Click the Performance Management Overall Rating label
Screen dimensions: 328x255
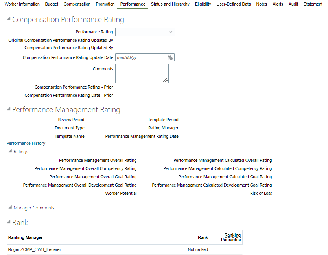click(x=98, y=161)
